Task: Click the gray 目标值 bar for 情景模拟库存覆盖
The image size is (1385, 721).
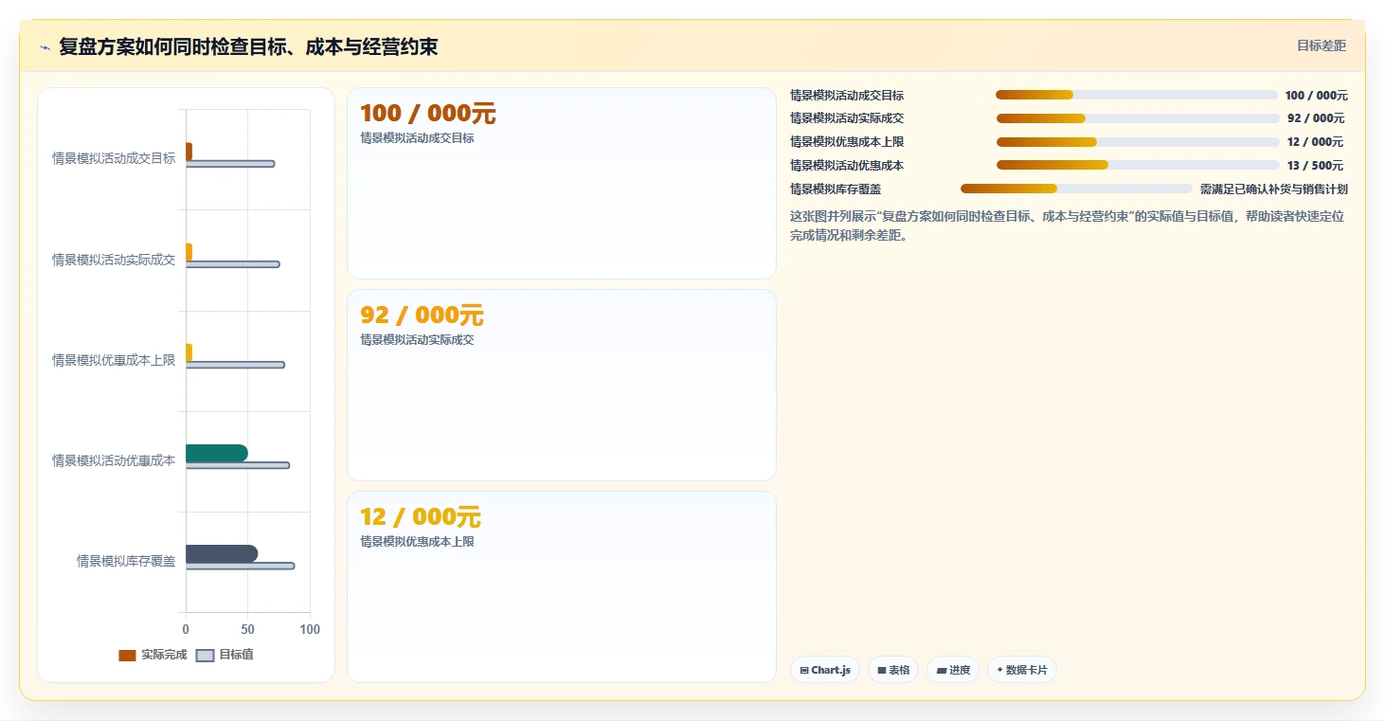Action: [x=241, y=566]
